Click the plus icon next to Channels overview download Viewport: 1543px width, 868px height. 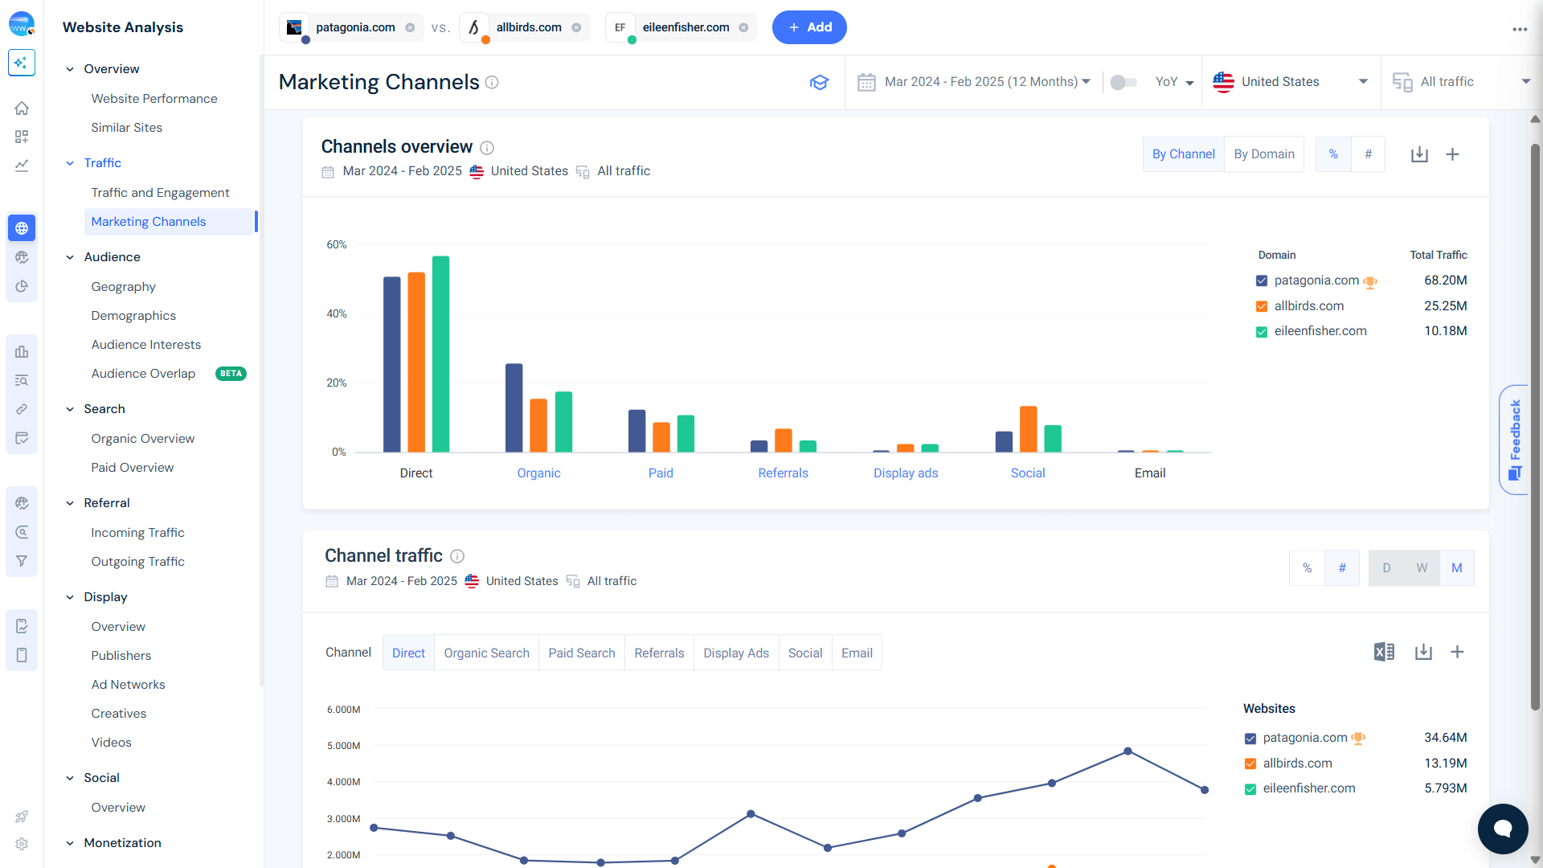pyautogui.click(x=1452, y=154)
